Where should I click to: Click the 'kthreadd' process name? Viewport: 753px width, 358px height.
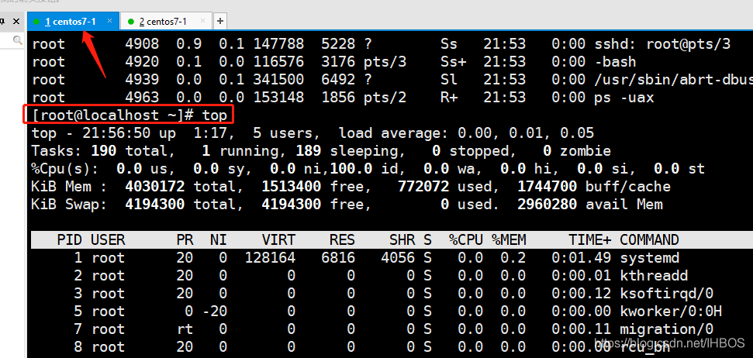point(654,276)
